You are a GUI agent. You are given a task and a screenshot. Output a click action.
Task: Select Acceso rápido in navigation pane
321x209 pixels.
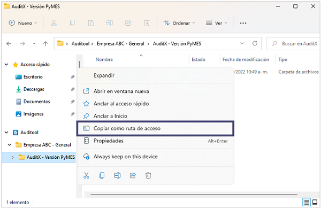point(35,65)
